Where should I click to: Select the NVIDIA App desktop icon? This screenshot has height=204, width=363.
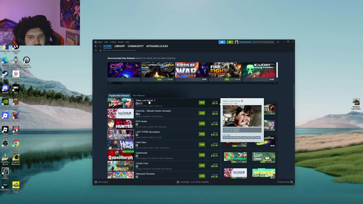point(5,103)
